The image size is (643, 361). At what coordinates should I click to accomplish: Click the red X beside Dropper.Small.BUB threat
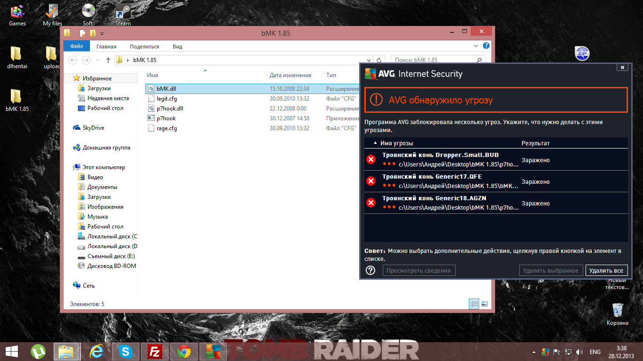tap(371, 160)
